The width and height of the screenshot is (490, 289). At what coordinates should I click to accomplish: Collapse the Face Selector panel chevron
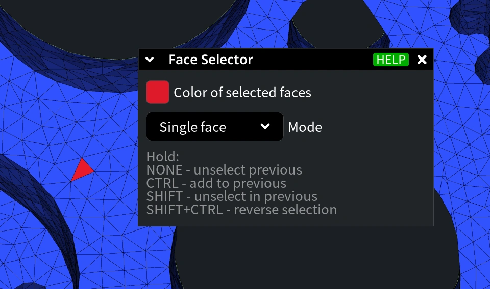point(150,60)
